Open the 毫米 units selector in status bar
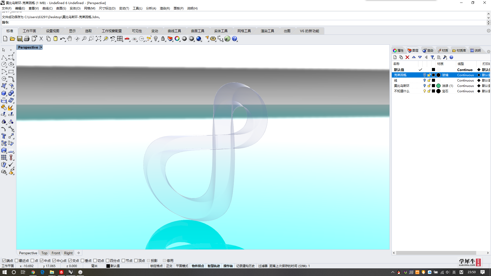The width and height of the screenshot is (491, 276). (94, 266)
